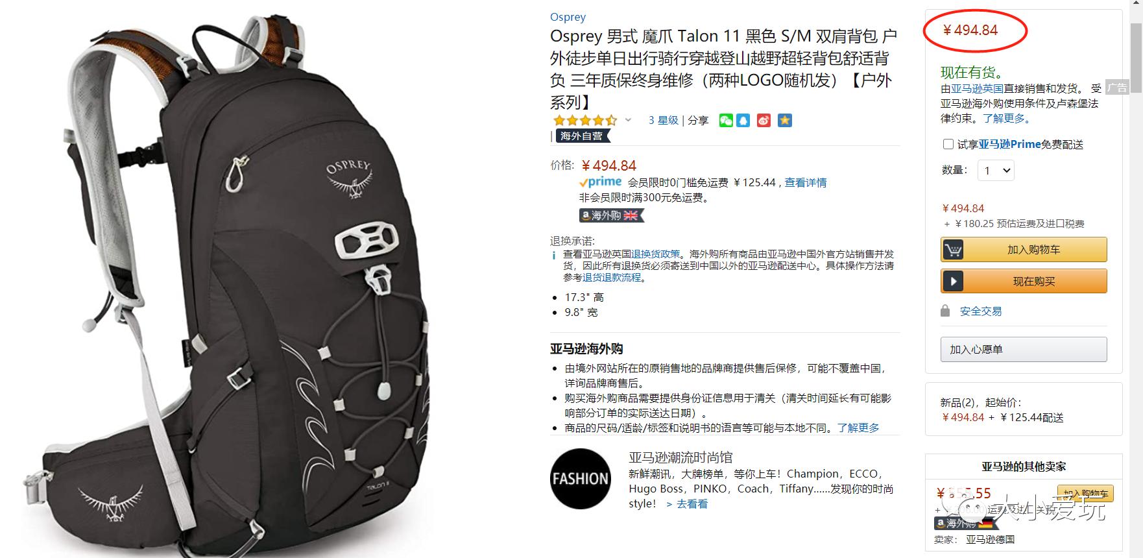Open the black FASHION circle logo
The image size is (1143, 558).
pyautogui.click(x=580, y=478)
